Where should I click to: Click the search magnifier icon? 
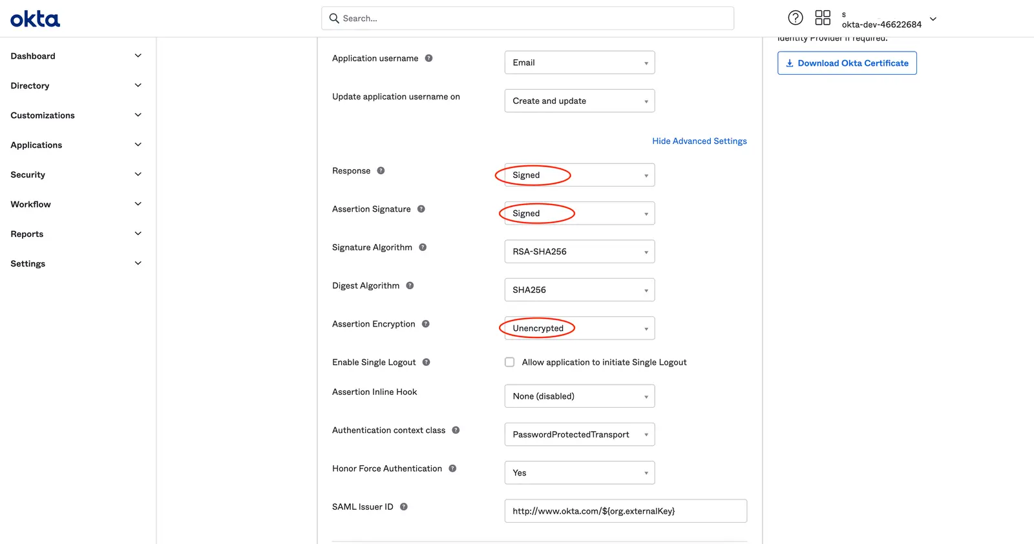click(x=334, y=18)
